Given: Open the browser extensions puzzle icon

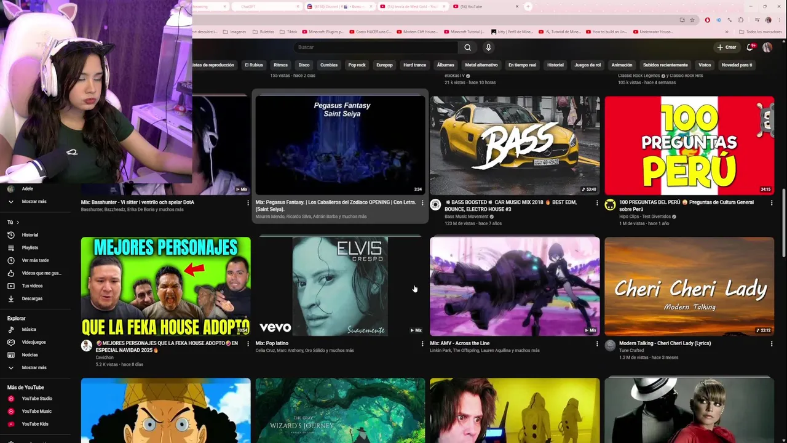Looking at the screenshot, I should click(741, 20).
